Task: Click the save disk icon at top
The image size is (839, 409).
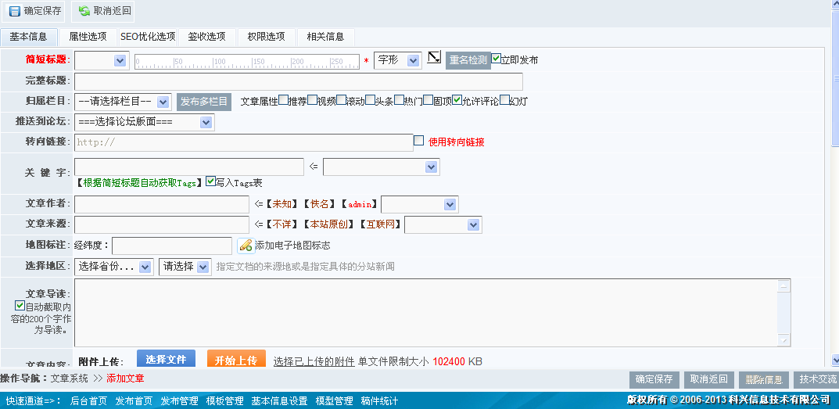Action: tap(14, 11)
